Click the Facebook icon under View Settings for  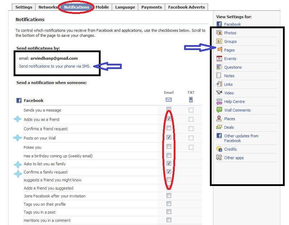219,24
